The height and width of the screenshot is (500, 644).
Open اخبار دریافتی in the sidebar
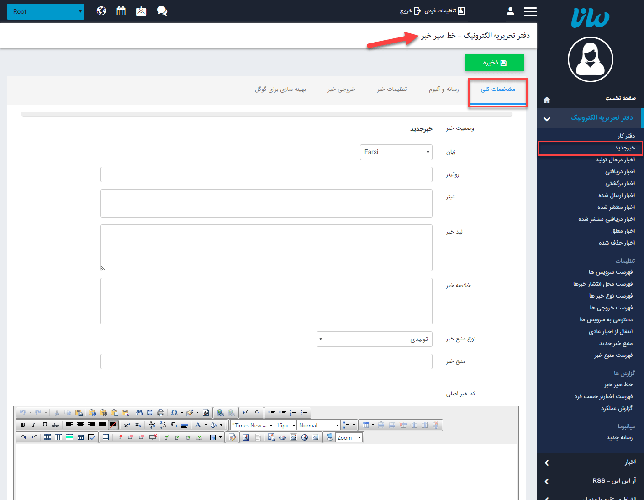coord(620,171)
